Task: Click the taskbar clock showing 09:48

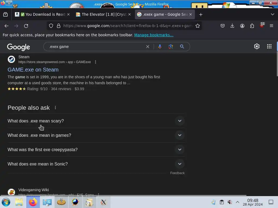Action: pos(253,202)
